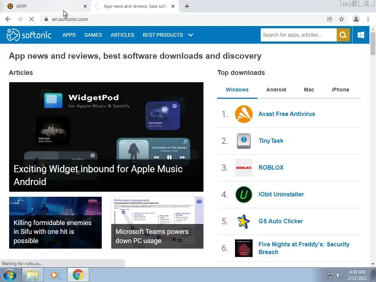Click the page vertical scrollbar thumb

click(x=373, y=44)
